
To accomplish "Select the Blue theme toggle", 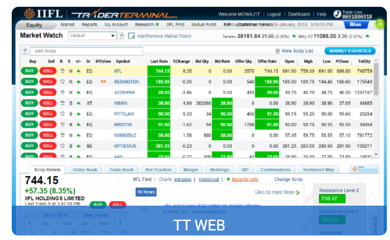I will click(355, 25).
